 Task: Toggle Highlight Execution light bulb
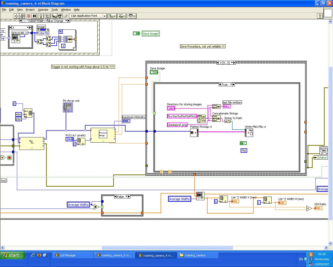(41, 16)
